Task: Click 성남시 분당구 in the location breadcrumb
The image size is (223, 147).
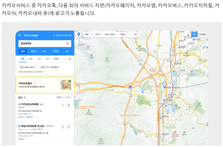Action: point(110,35)
